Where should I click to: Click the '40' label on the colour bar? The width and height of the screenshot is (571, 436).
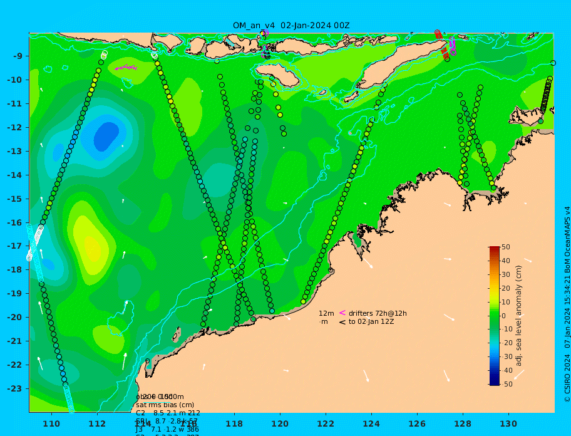(506, 261)
